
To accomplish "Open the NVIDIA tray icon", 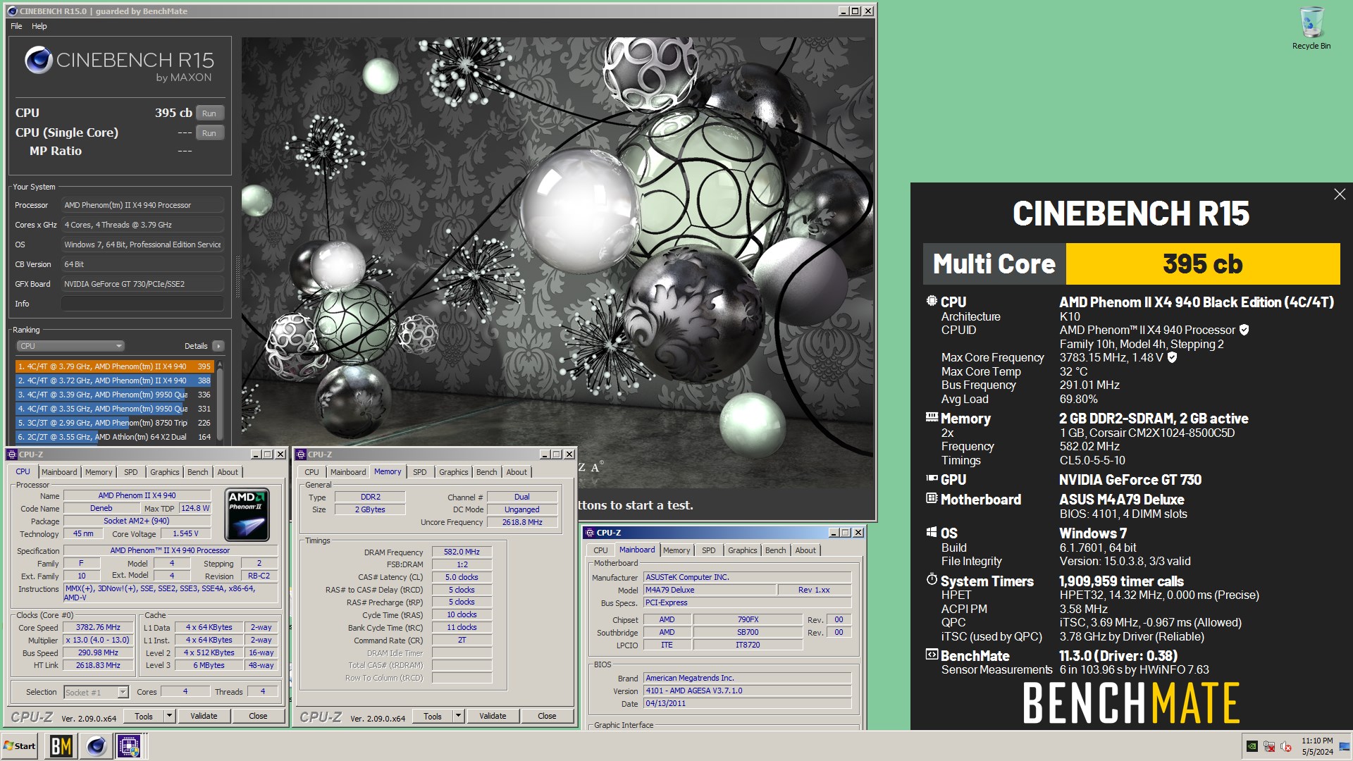I will (x=1252, y=745).
